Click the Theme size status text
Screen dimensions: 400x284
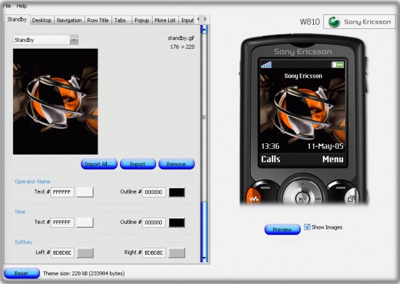pyautogui.click(x=84, y=273)
